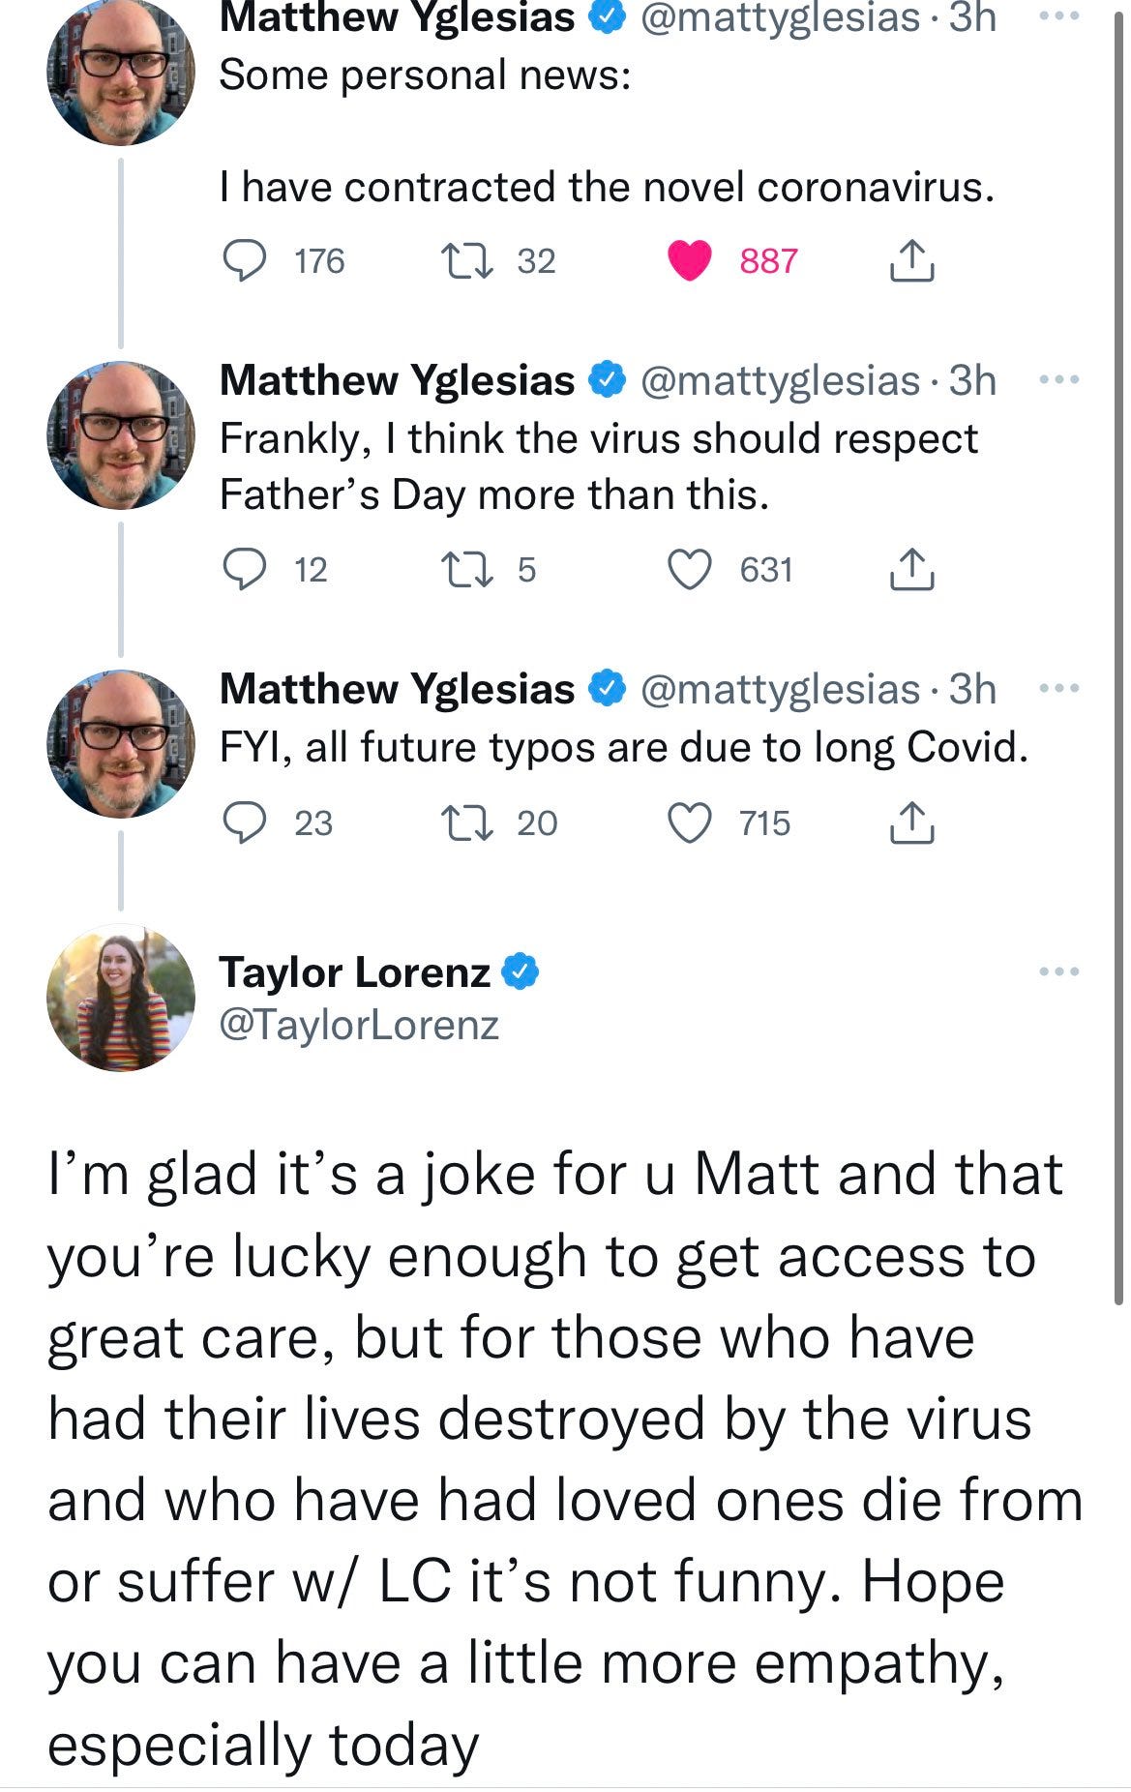The image size is (1131, 1792).
Task: Share the Father's Day tweet
Action: 911,569
